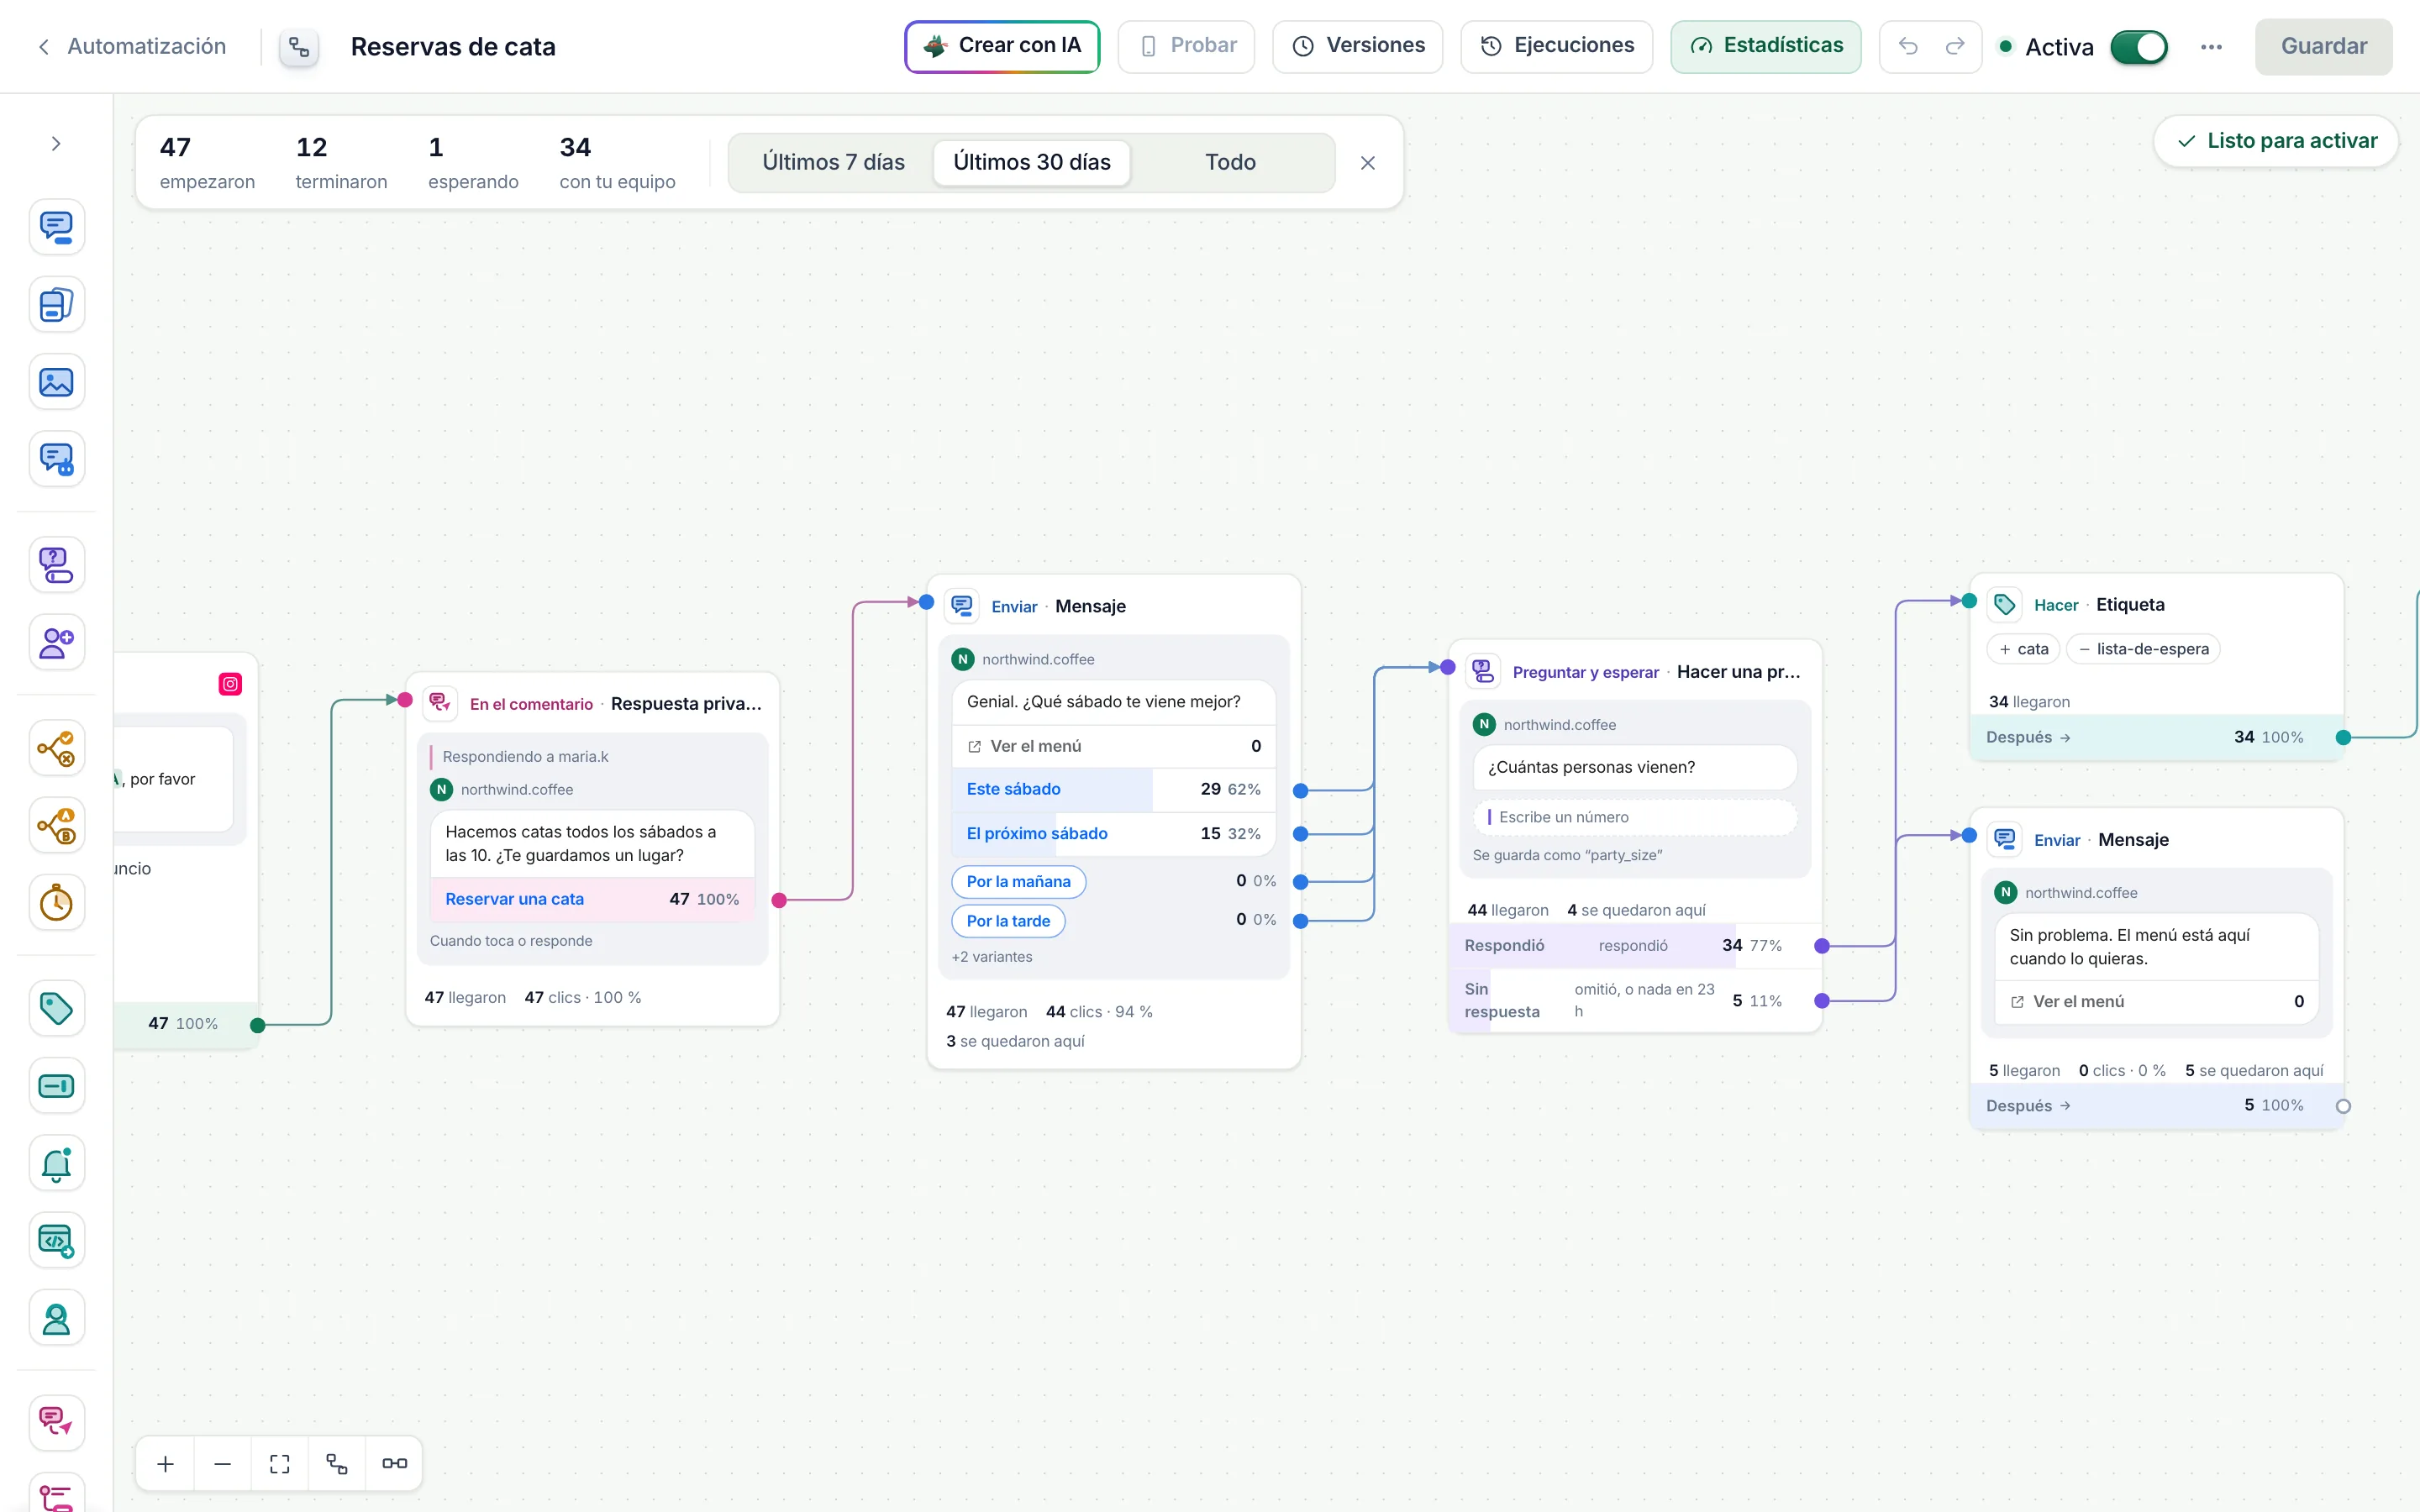Add a cards carousel block from sidebar
This screenshot has height=1512, width=2420.
click(56, 304)
